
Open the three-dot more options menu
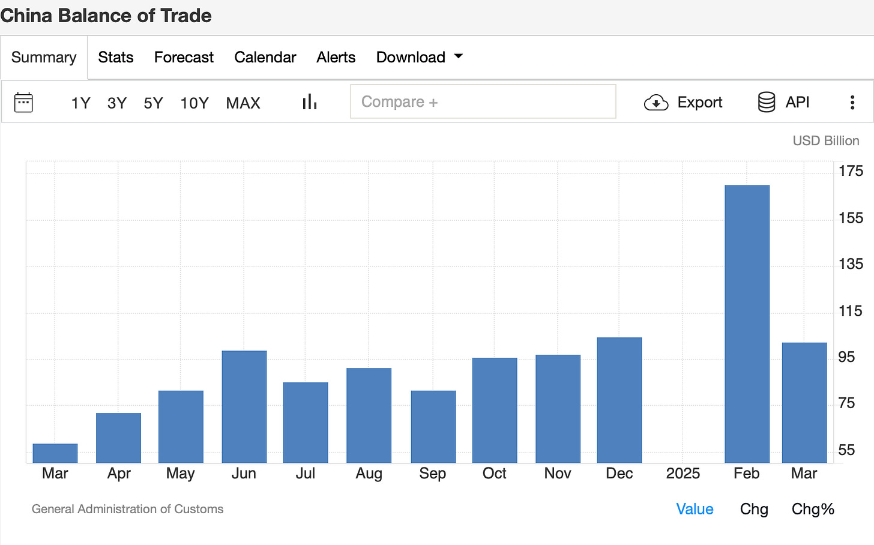coord(852,103)
